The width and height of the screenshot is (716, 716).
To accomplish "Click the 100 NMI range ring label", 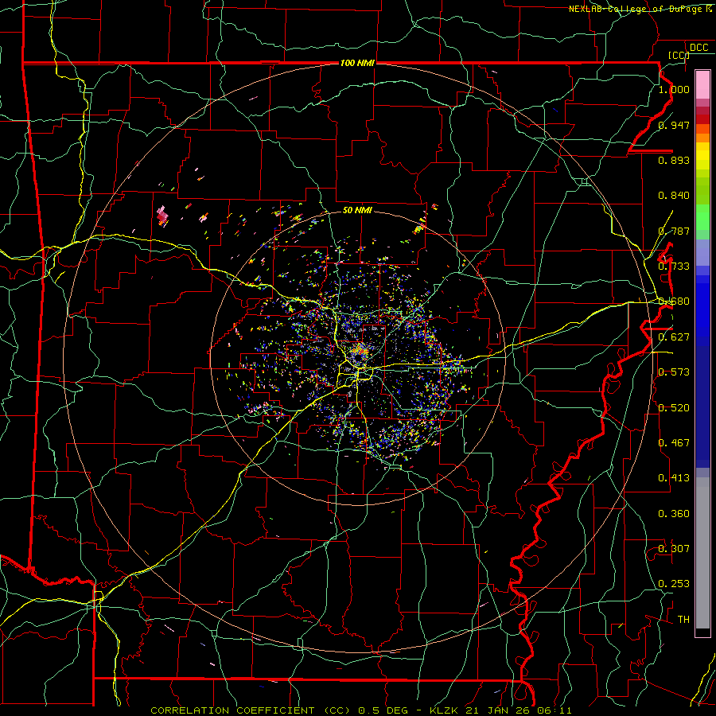I will click(x=357, y=63).
